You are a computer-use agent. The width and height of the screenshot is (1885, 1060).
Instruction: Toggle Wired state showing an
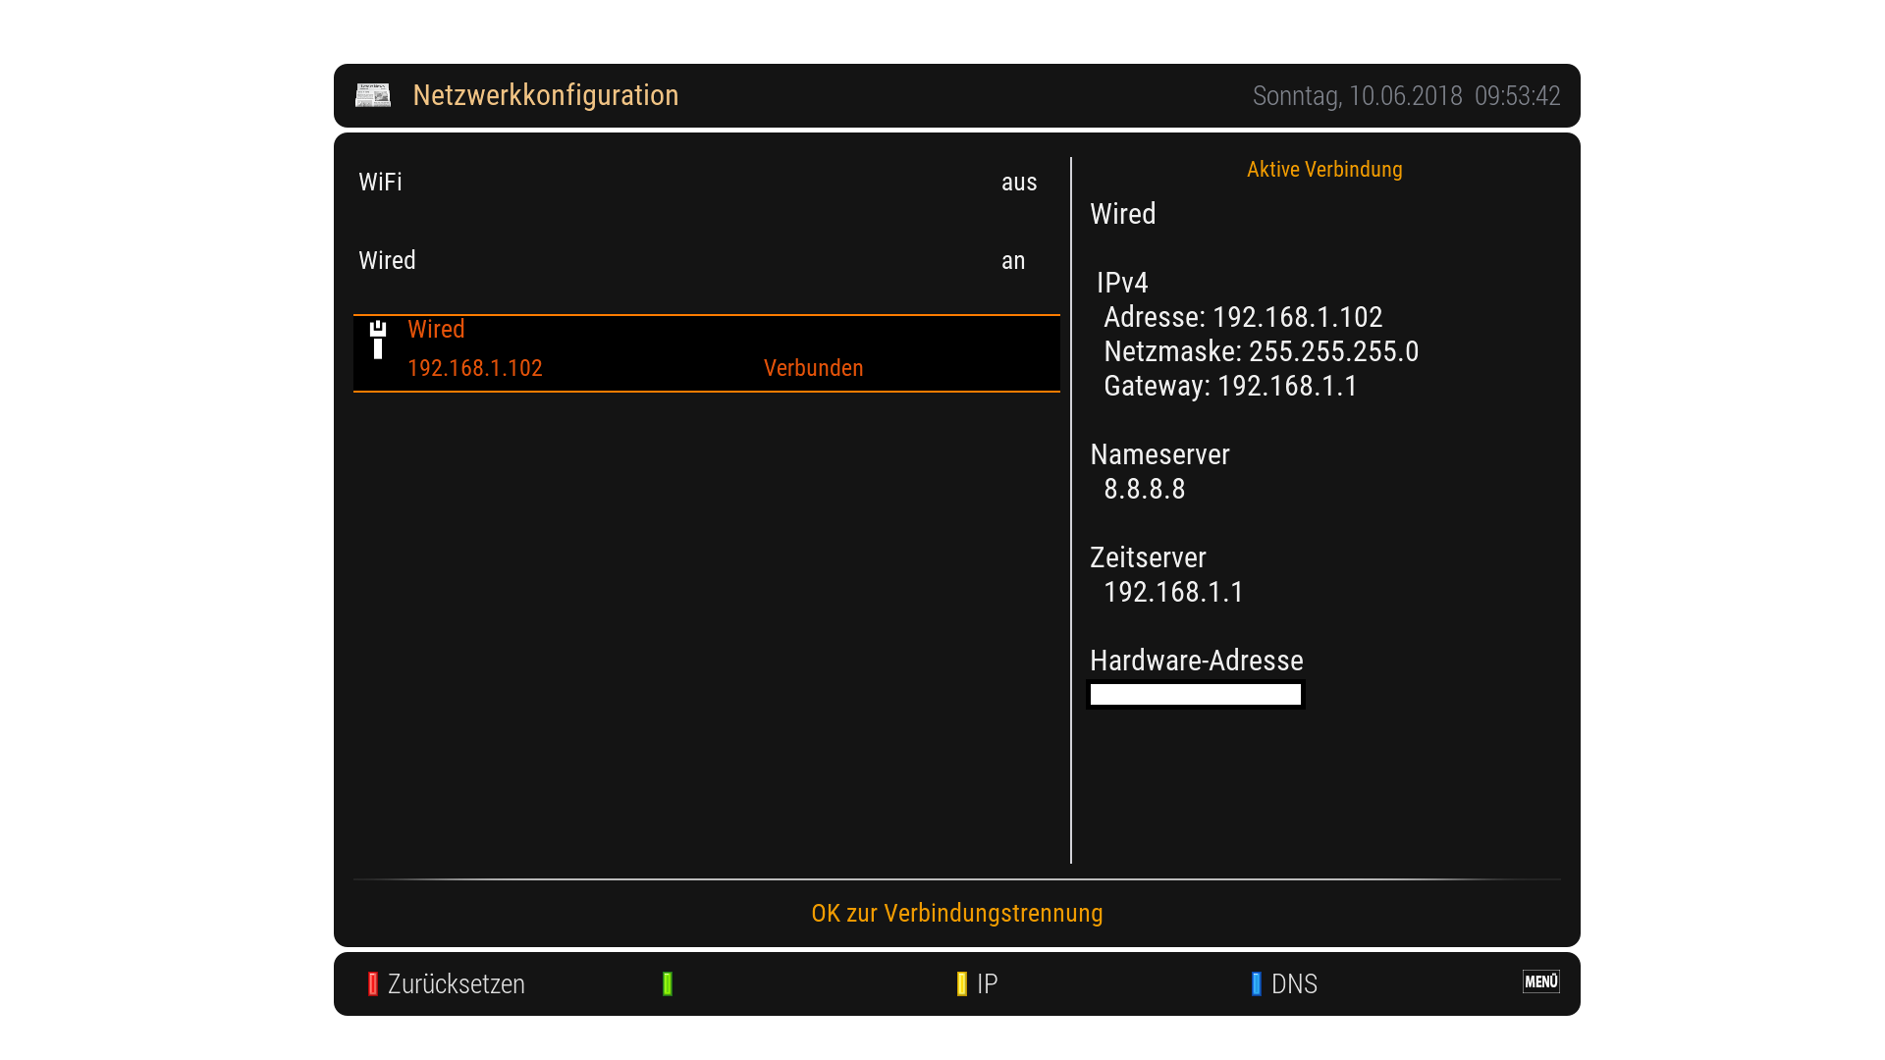pyautogui.click(x=1012, y=261)
